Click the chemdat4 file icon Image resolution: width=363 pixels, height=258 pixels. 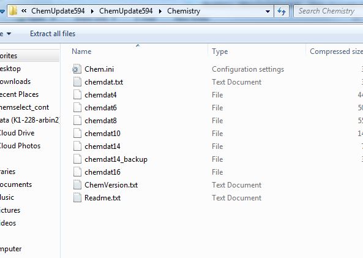pos(77,94)
